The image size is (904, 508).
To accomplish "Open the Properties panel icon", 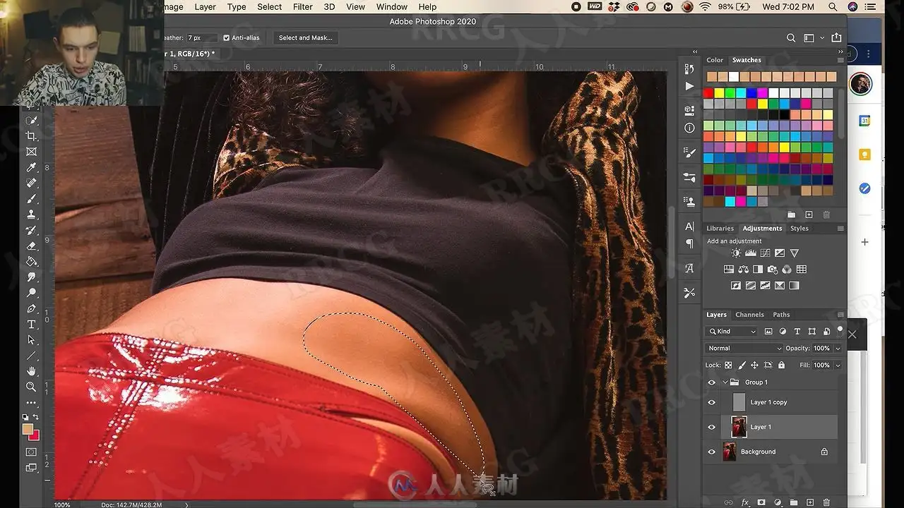I will (689, 111).
